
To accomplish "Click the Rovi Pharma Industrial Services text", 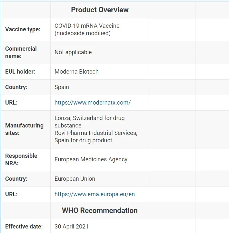I will coord(95,133).
